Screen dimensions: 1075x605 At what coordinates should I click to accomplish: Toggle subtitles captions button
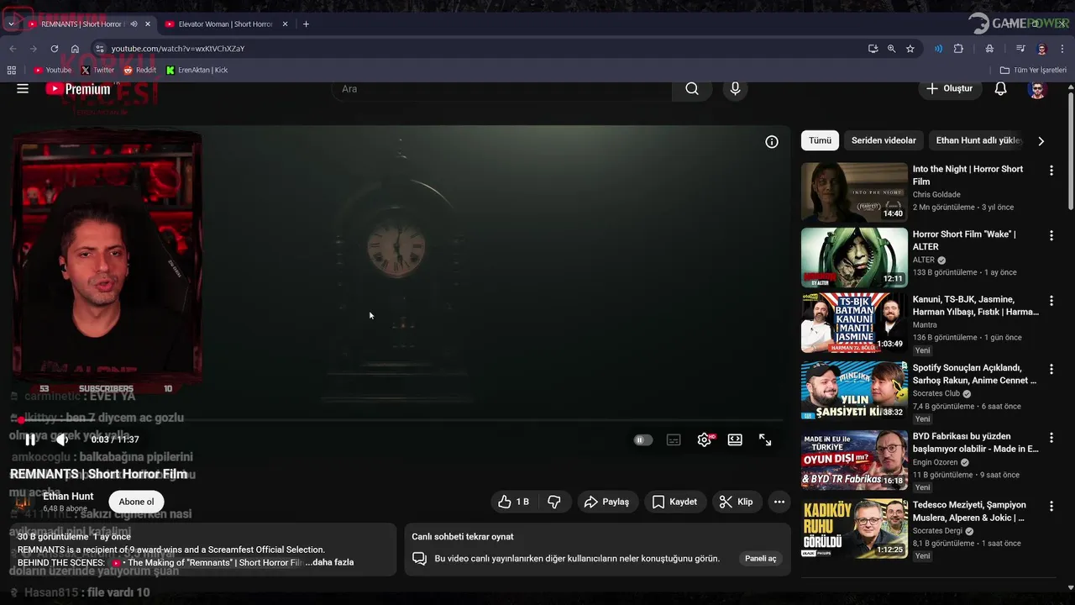coord(674,439)
